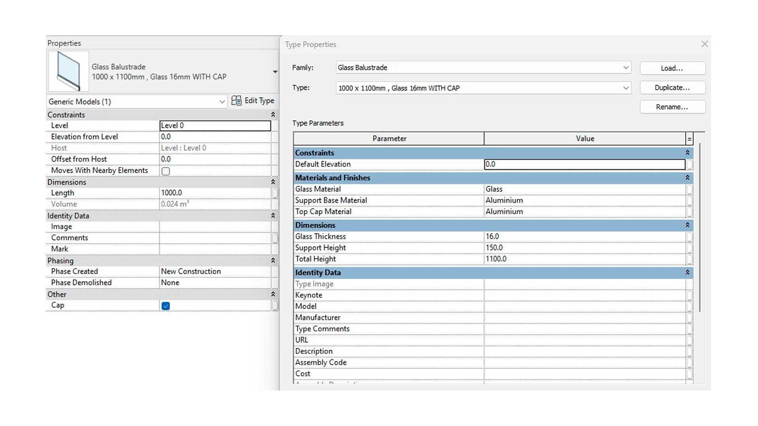Click the Glass Thickness value cell
The height and width of the screenshot is (426, 758).
[584, 236]
